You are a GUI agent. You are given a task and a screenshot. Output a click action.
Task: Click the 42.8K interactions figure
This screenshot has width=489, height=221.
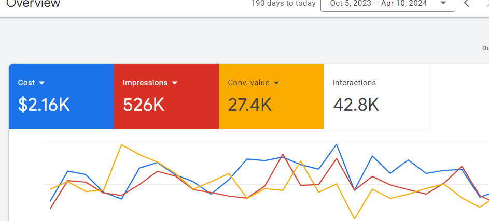coord(356,105)
